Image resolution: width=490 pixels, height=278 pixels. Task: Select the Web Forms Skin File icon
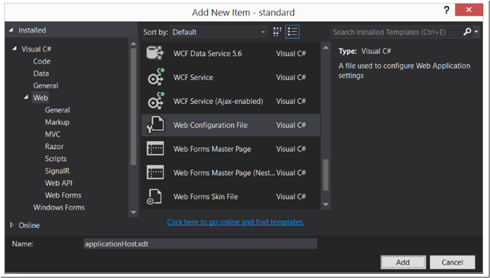[154, 197]
